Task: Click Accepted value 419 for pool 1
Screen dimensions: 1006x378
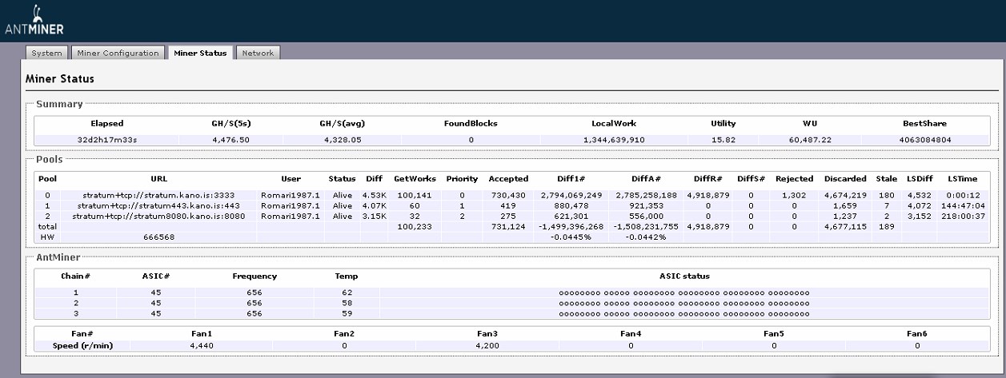Action: click(x=508, y=205)
